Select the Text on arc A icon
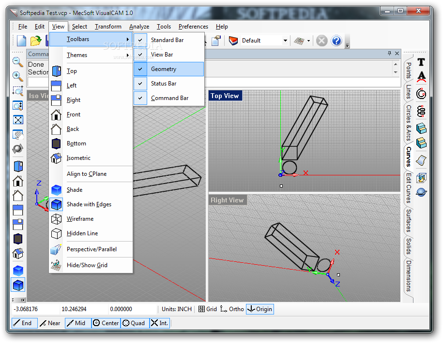443x343 pixels. point(421,76)
